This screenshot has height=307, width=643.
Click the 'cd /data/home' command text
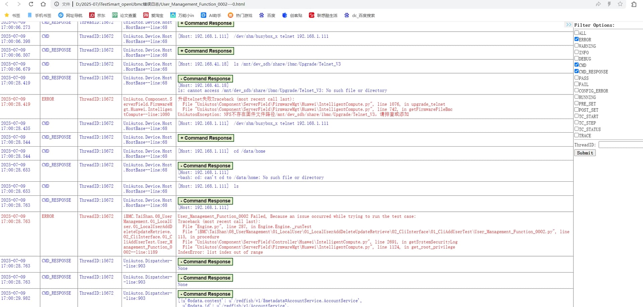[x=249, y=151]
